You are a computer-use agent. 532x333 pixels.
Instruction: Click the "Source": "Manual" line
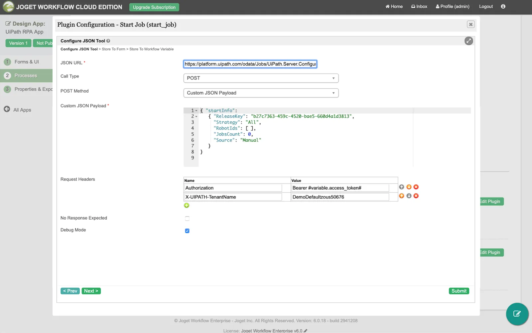click(x=237, y=140)
